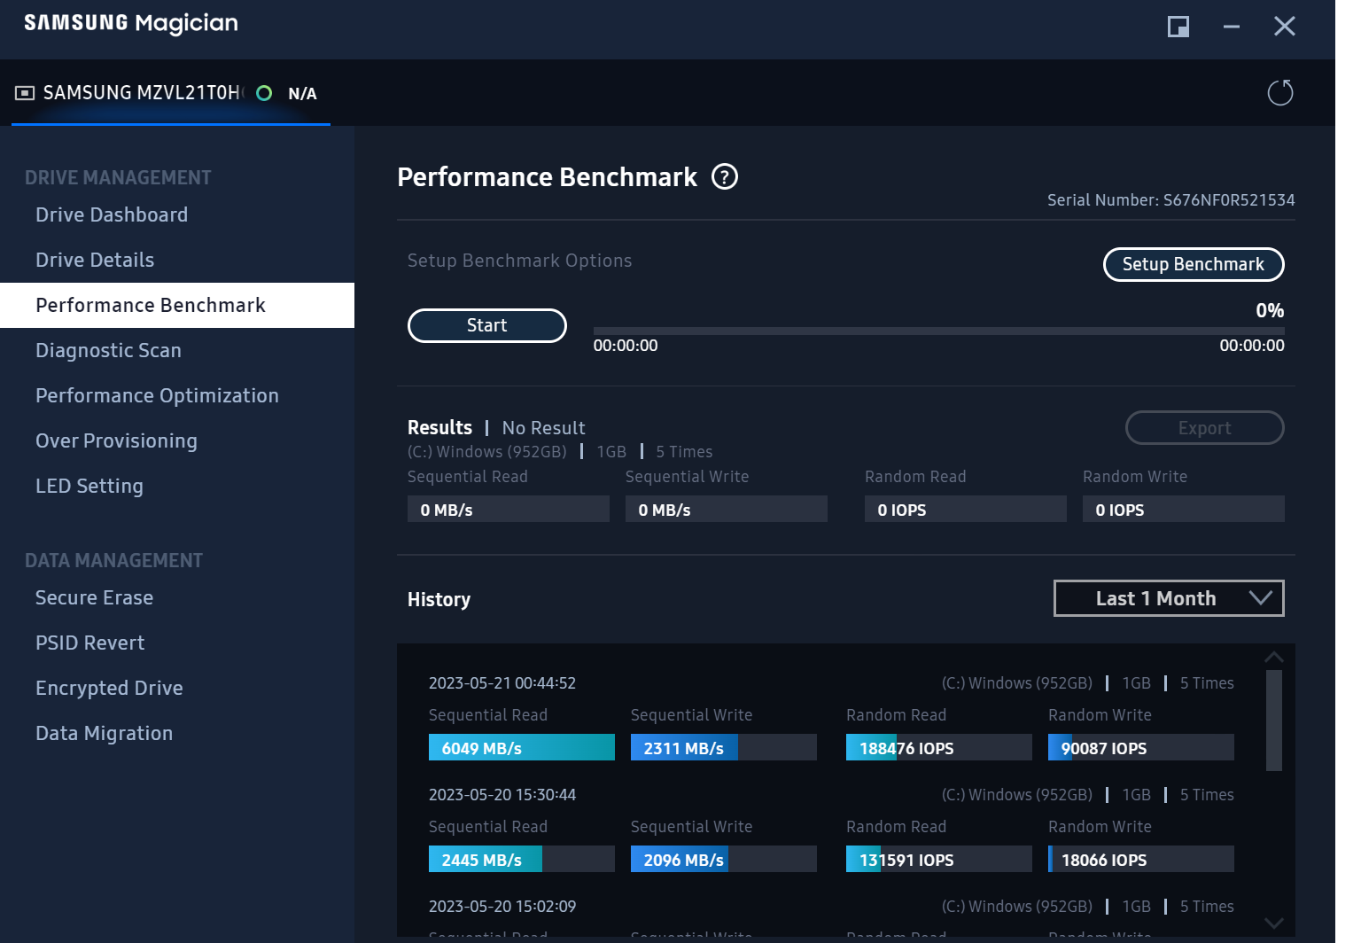
Task: Open the Last 1 Month history dropdown
Action: pyautogui.click(x=1169, y=598)
